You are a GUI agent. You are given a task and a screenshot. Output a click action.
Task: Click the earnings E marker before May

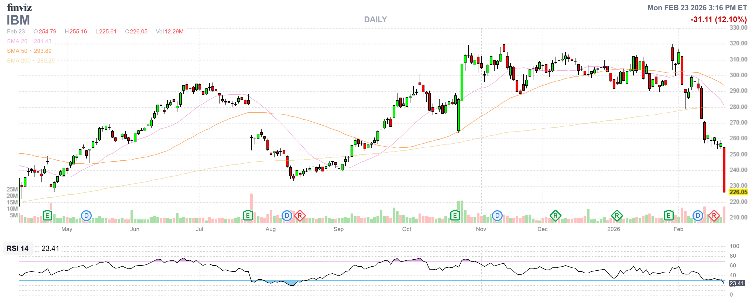[x=47, y=216]
